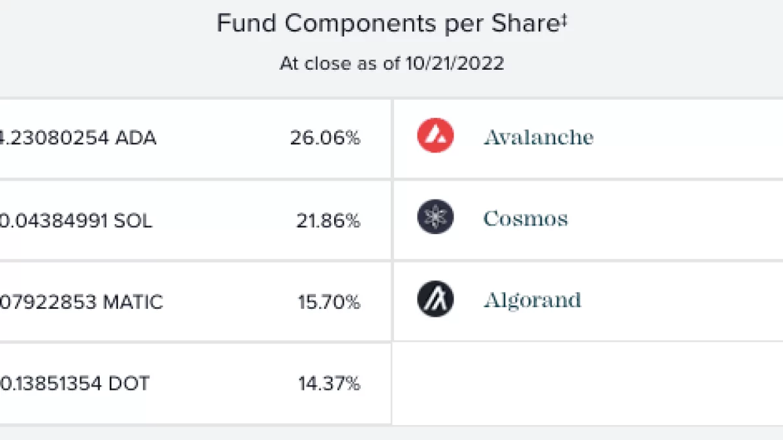The image size is (783, 440).
Task: Select the MATIC amount per share
Action: [x=81, y=302]
